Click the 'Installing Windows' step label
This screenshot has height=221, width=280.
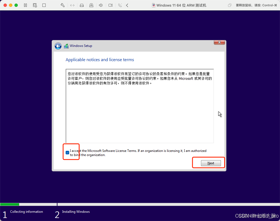click(76, 211)
